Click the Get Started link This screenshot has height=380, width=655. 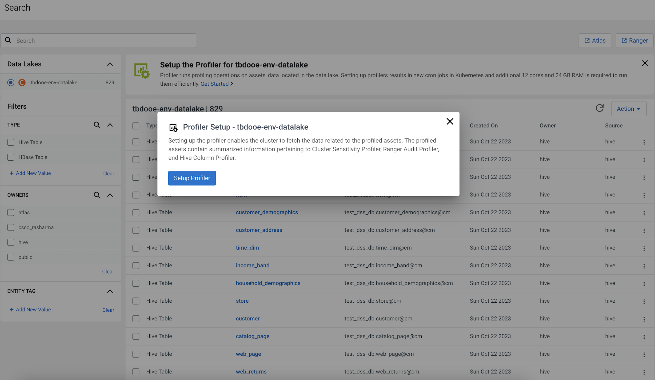(214, 84)
